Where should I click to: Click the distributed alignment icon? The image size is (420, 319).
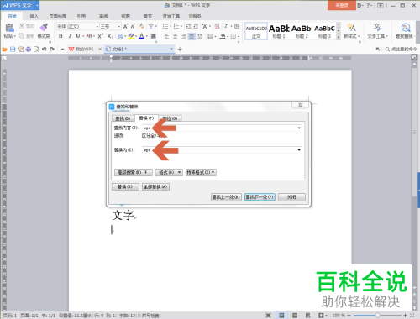199,36
